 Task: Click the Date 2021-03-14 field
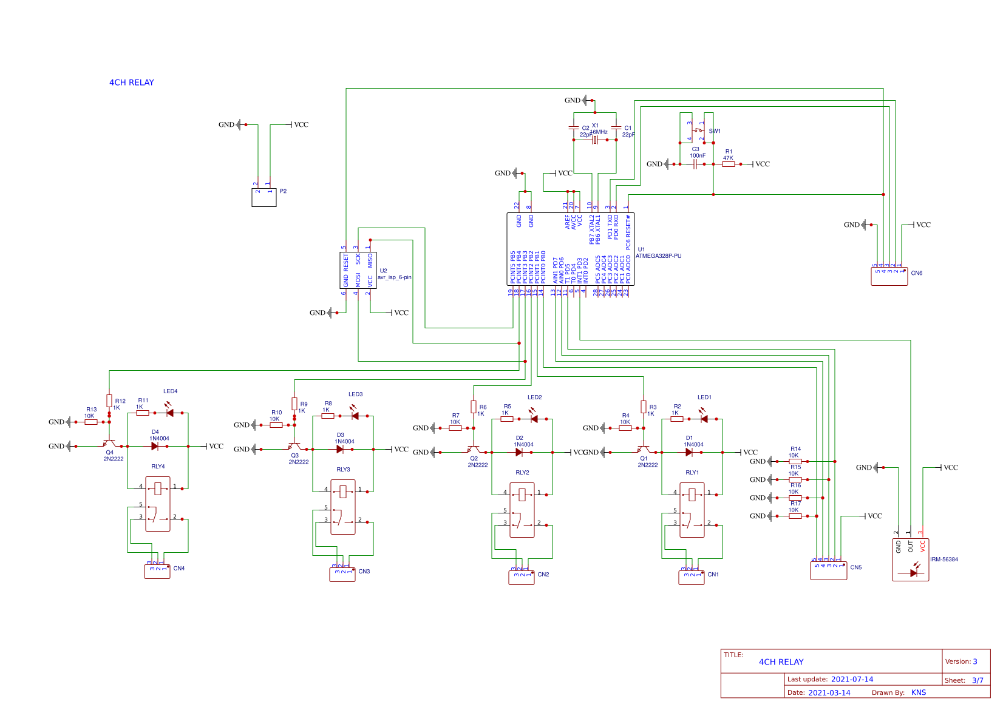[819, 692]
